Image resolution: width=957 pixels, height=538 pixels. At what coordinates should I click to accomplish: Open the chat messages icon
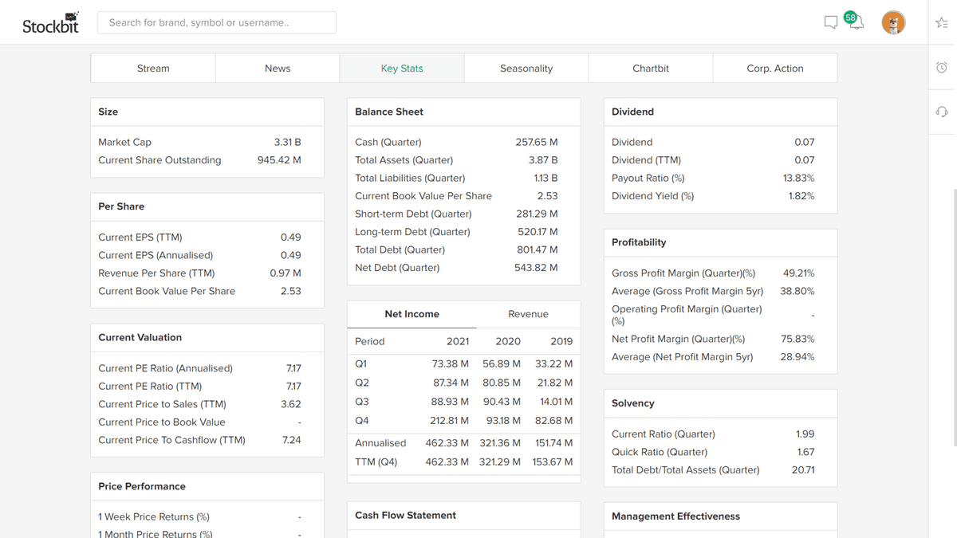click(830, 22)
